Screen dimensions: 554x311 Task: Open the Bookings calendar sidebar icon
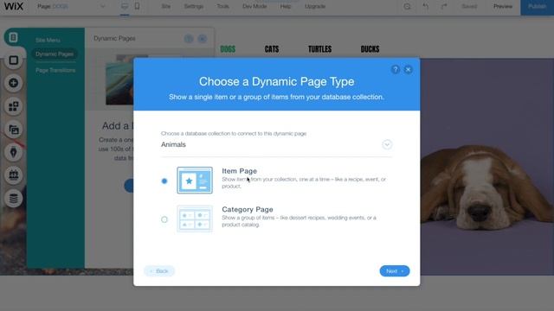pyautogui.click(x=14, y=175)
